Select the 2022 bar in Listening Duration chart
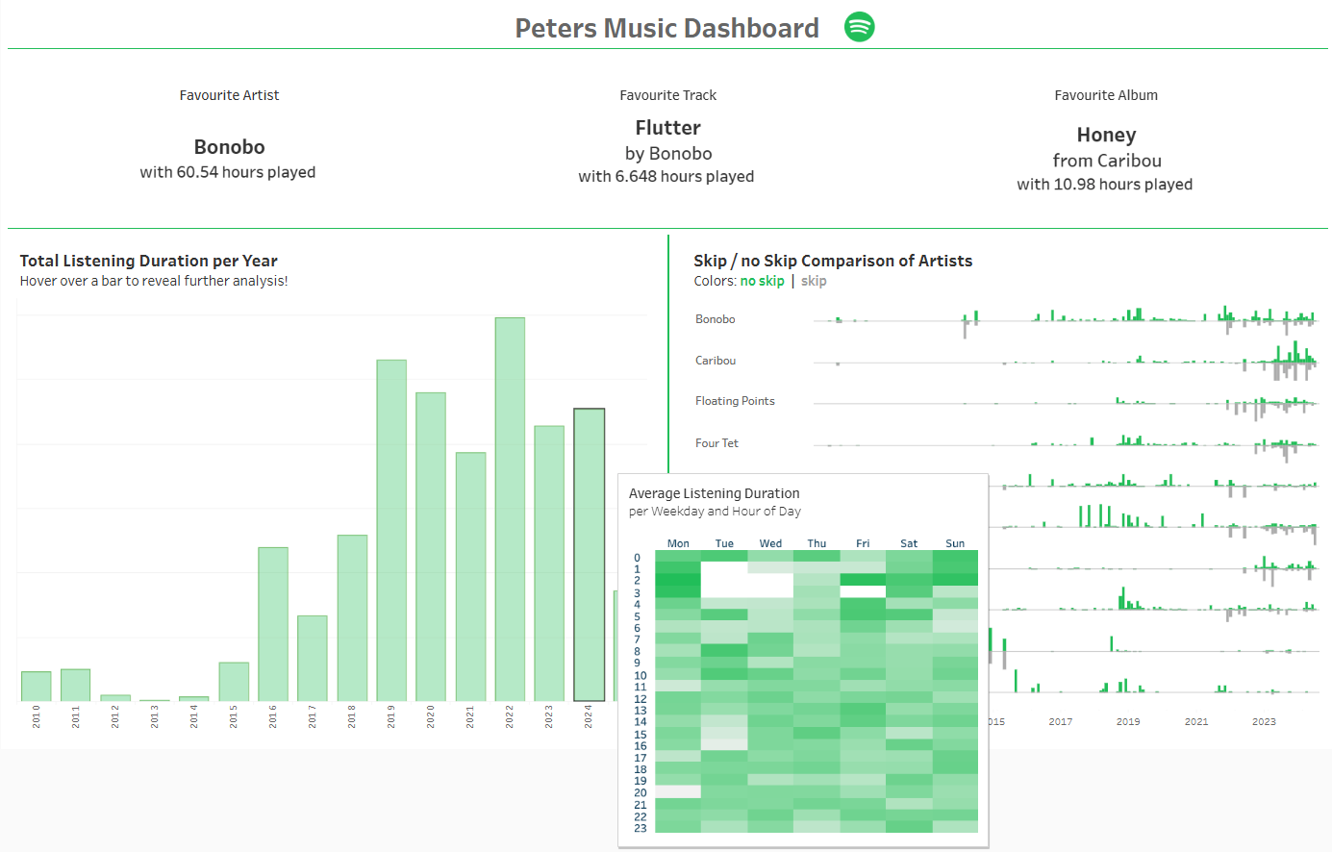Image resolution: width=1332 pixels, height=852 pixels. (x=510, y=509)
